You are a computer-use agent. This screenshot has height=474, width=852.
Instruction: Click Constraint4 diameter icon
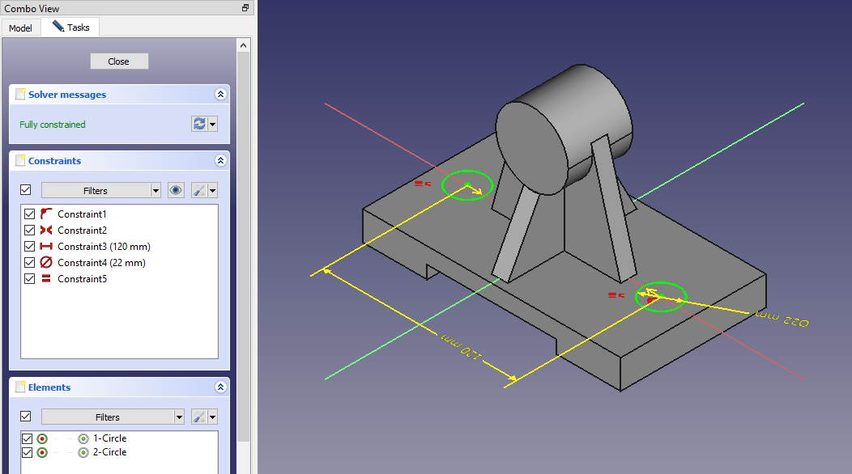pyautogui.click(x=46, y=263)
